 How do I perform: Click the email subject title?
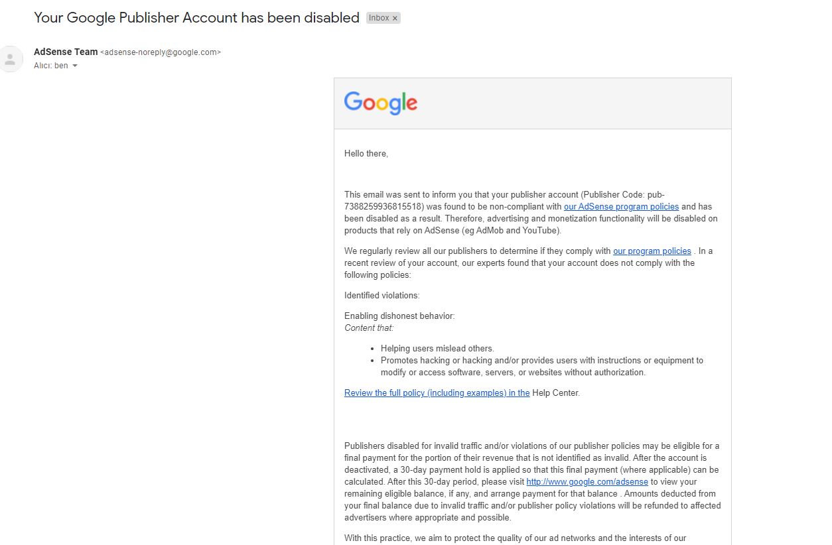[196, 18]
